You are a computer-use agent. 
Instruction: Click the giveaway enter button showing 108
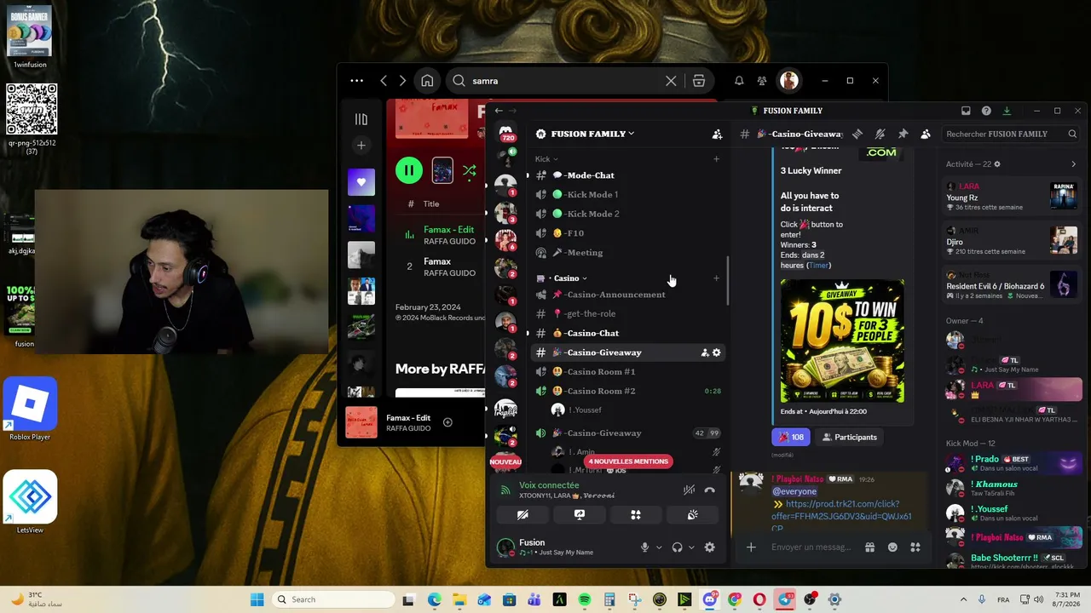[x=791, y=437]
